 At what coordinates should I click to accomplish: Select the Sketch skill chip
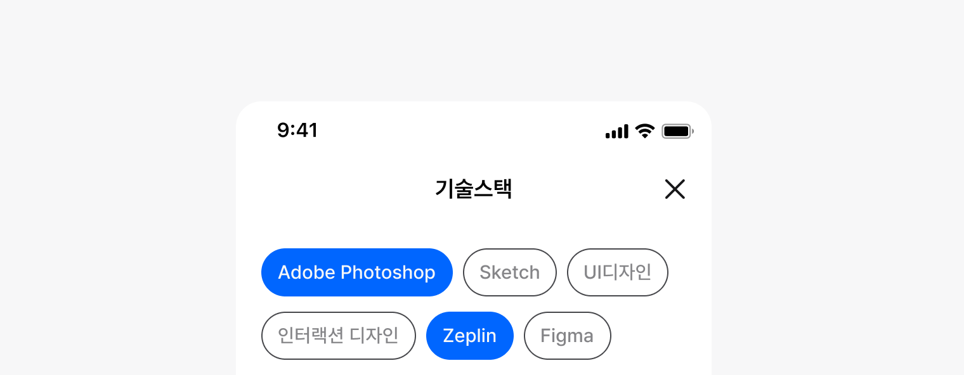[x=509, y=272]
